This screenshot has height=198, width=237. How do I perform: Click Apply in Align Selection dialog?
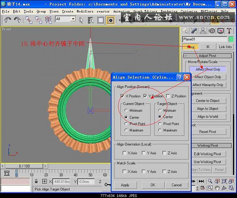click(x=125, y=185)
